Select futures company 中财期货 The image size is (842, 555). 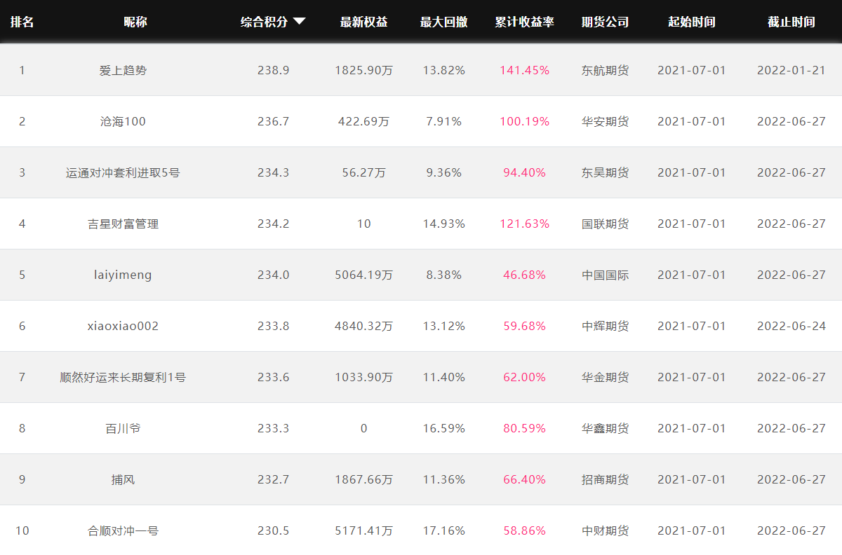[606, 530]
